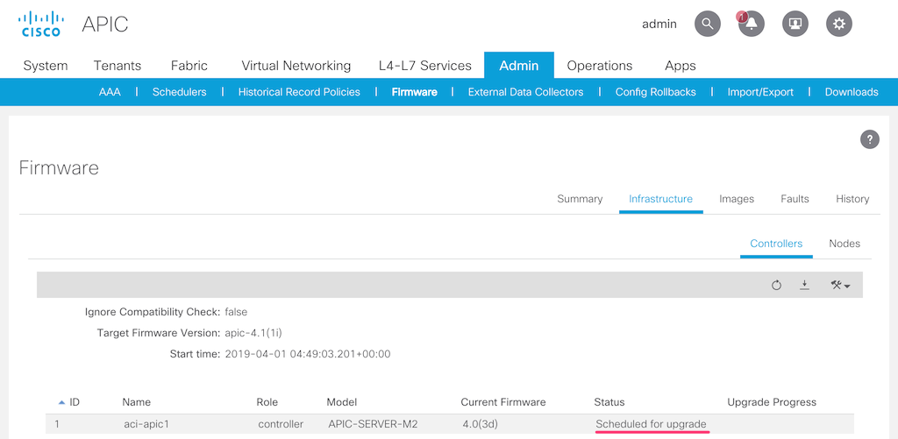Click the Name column header
Screen dimensions: 898x439
tap(136, 402)
